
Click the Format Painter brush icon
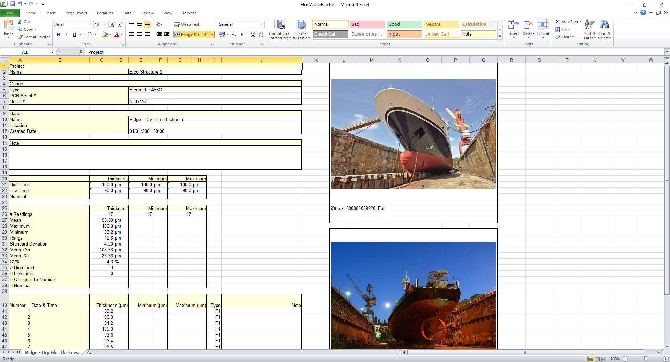[x=20, y=37]
